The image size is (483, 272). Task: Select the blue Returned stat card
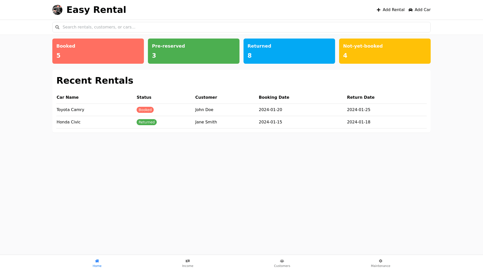(x=289, y=51)
